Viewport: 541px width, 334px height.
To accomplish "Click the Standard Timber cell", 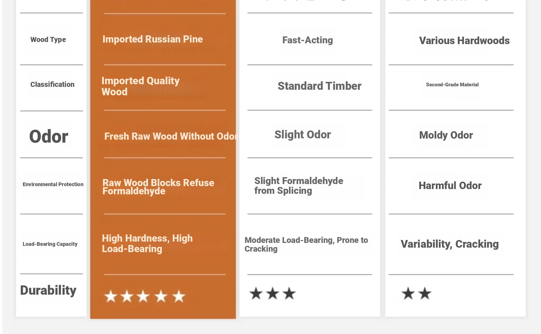I will 319,86.
